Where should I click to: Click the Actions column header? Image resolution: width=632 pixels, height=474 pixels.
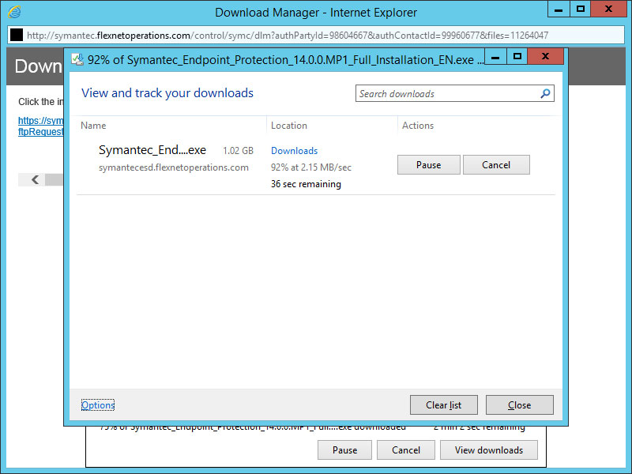(x=418, y=126)
